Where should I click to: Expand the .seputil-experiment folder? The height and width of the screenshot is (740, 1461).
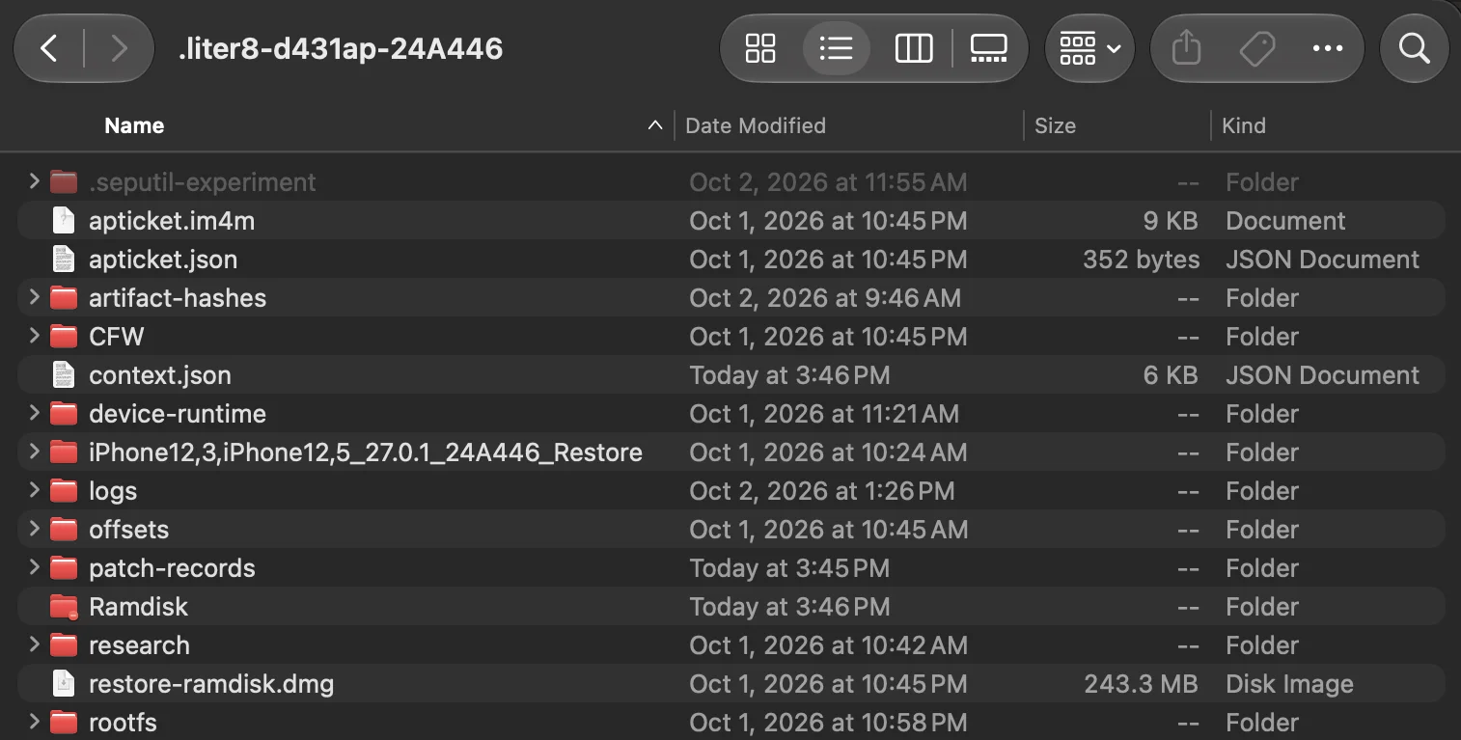tap(35, 181)
